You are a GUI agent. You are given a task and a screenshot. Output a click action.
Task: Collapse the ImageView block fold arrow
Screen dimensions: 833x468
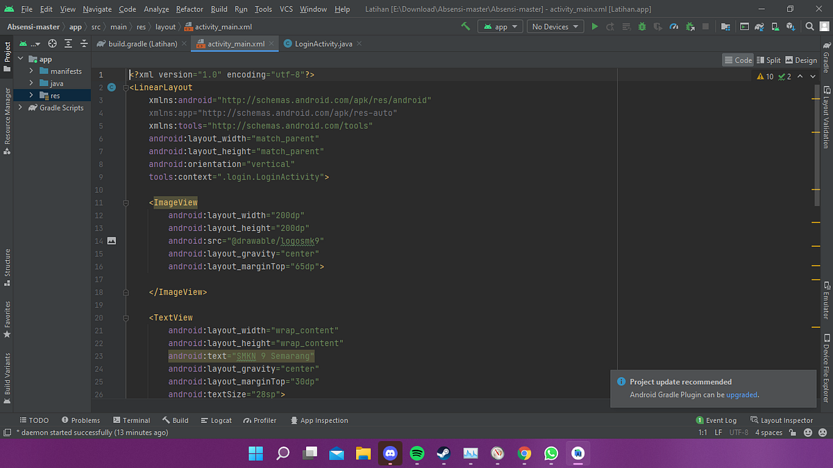coord(126,202)
